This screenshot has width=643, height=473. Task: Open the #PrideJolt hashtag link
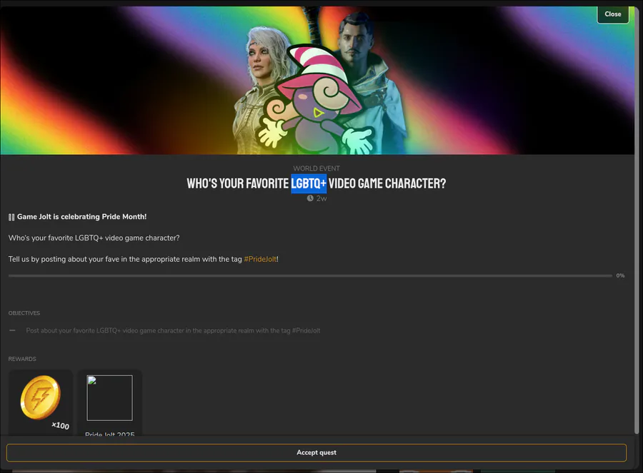click(x=260, y=259)
